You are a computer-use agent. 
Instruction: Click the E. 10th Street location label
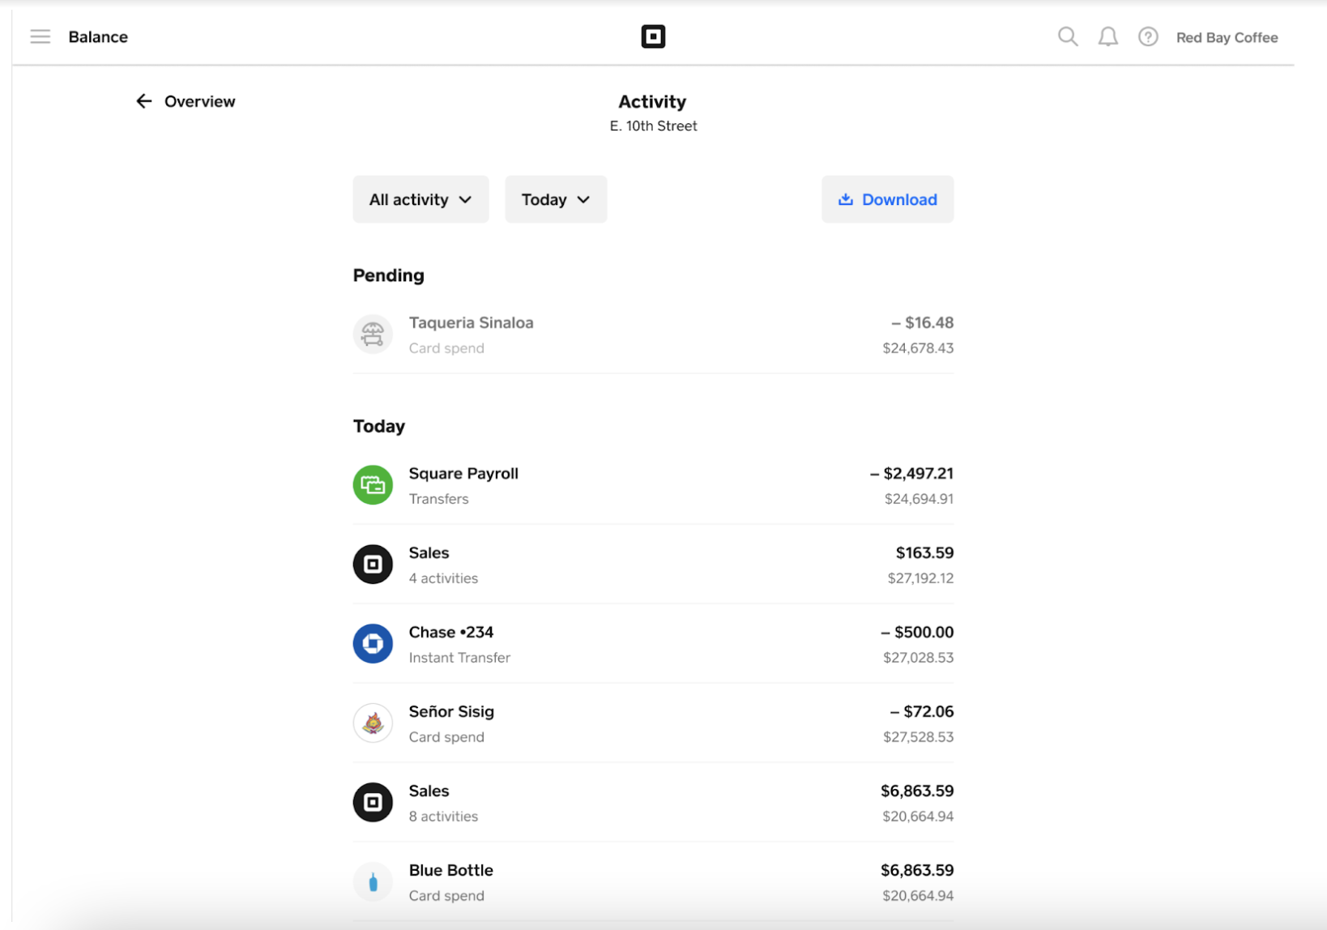[653, 126]
